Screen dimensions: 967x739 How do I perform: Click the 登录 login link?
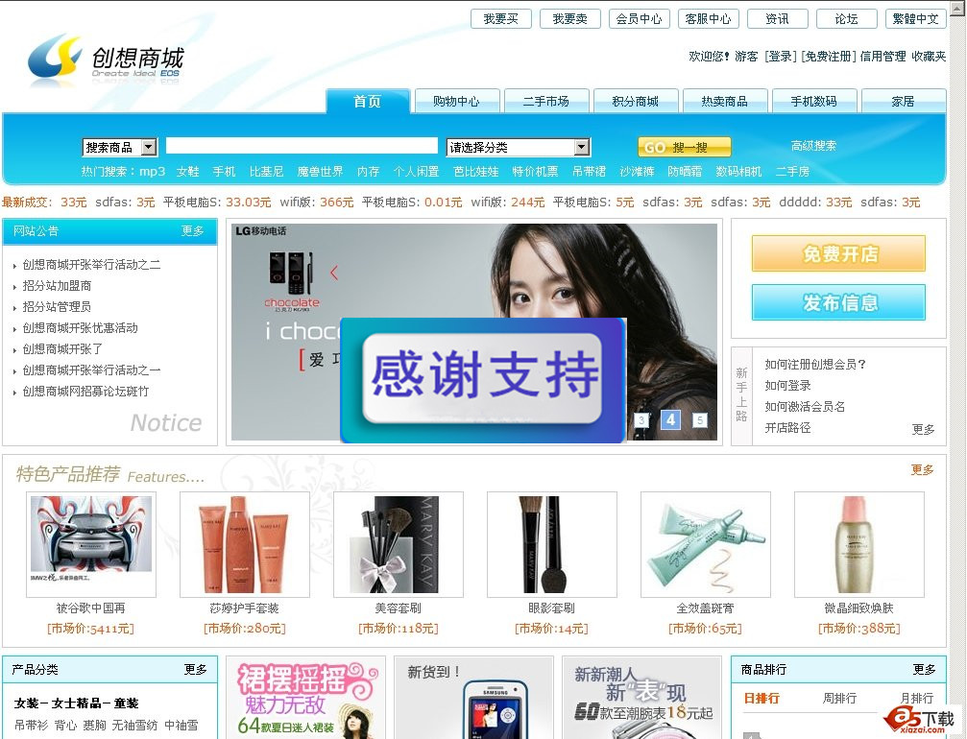tap(780, 57)
